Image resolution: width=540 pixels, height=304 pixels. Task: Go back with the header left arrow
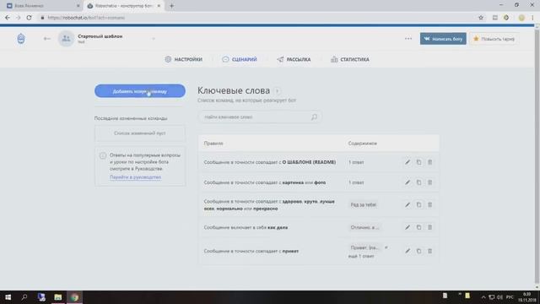[x=47, y=39]
